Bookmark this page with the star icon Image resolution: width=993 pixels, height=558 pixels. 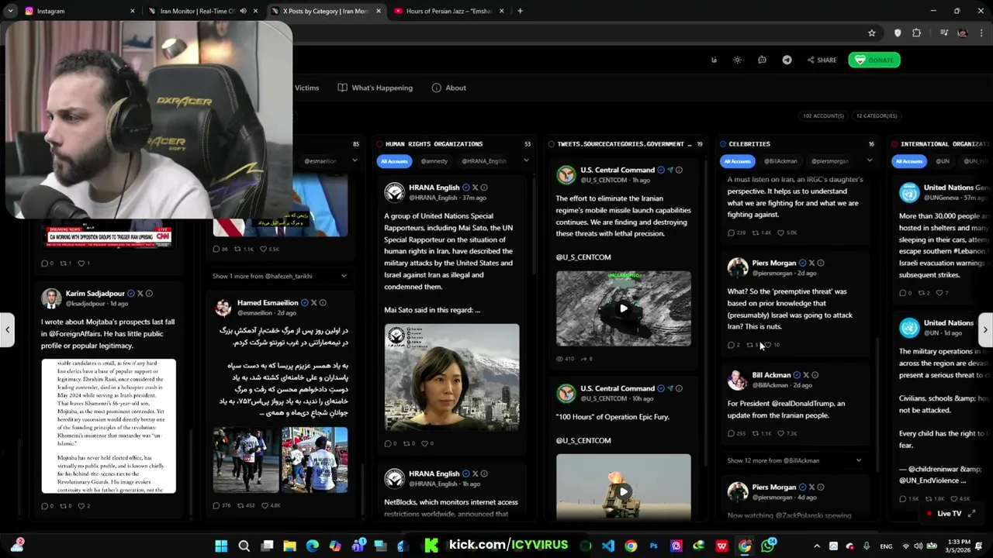click(x=871, y=33)
